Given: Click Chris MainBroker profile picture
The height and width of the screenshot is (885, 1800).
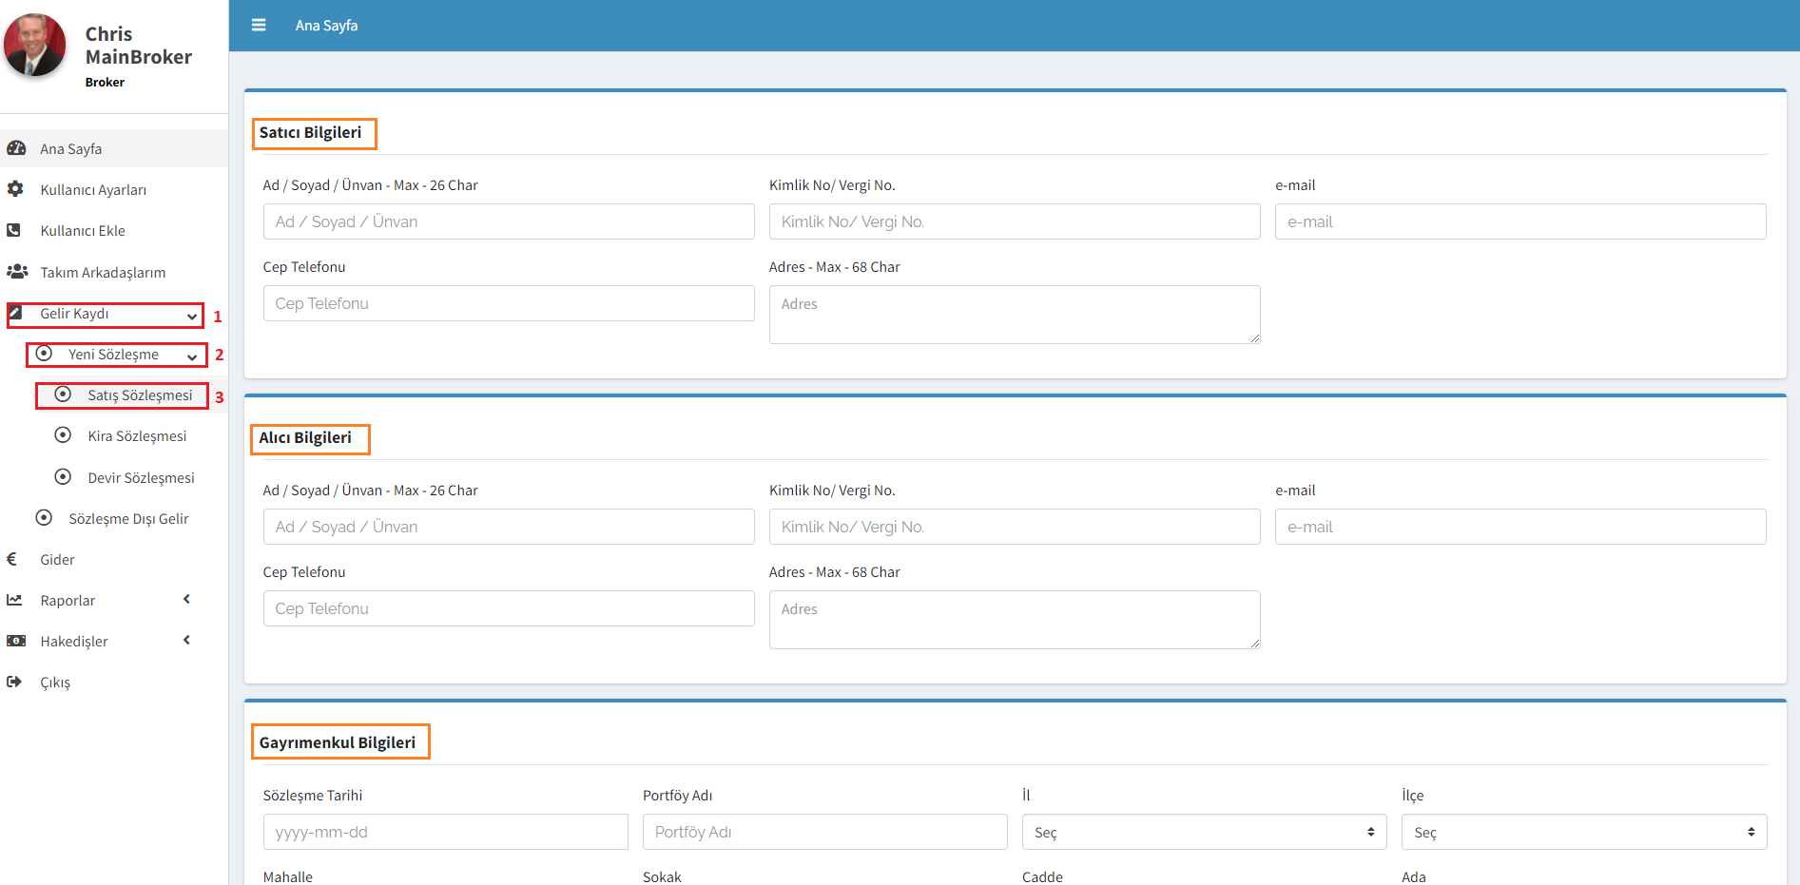Looking at the screenshot, I should point(35,45).
